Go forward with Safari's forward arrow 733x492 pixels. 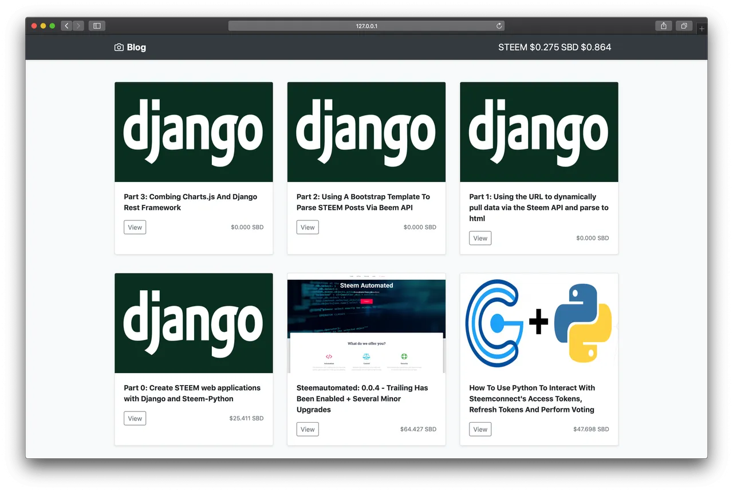coord(78,26)
